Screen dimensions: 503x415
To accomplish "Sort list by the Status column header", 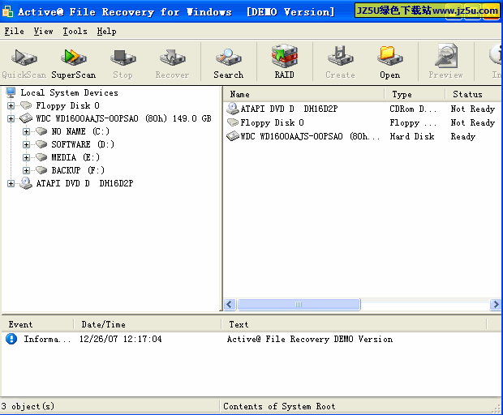I will tap(474, 94).
